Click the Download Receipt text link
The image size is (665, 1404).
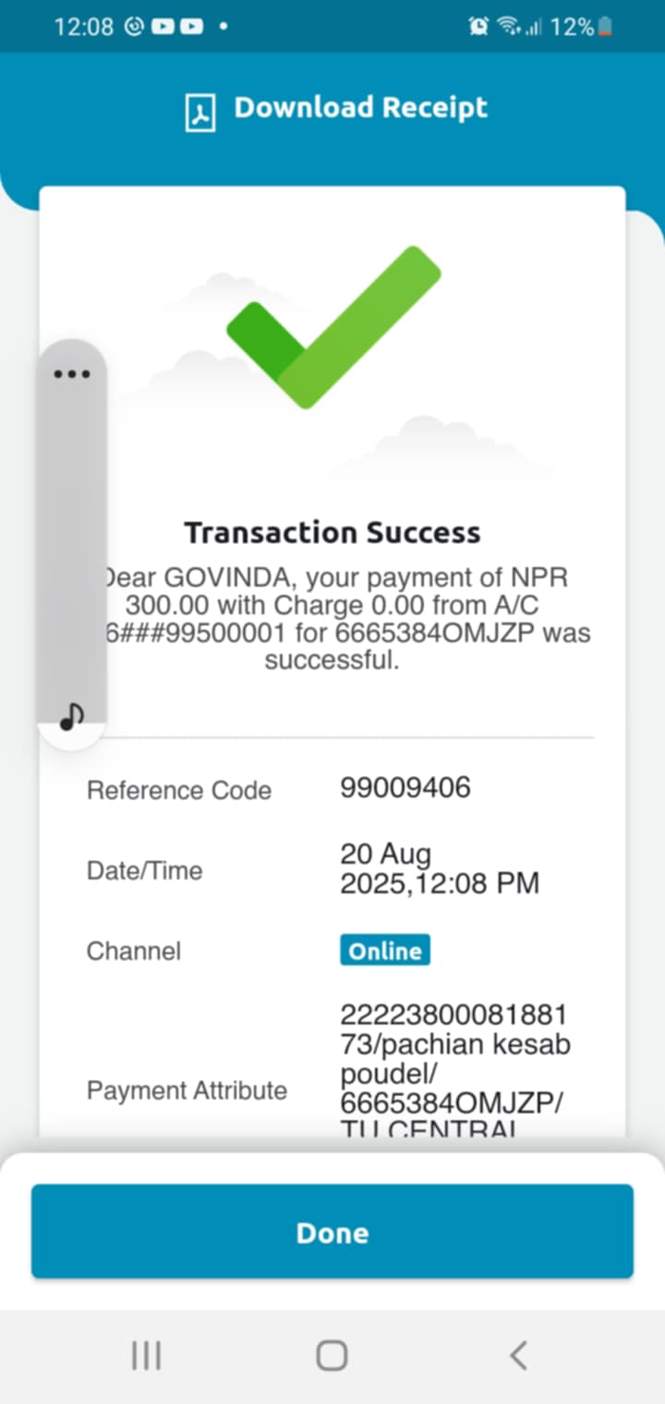point(360,108)
